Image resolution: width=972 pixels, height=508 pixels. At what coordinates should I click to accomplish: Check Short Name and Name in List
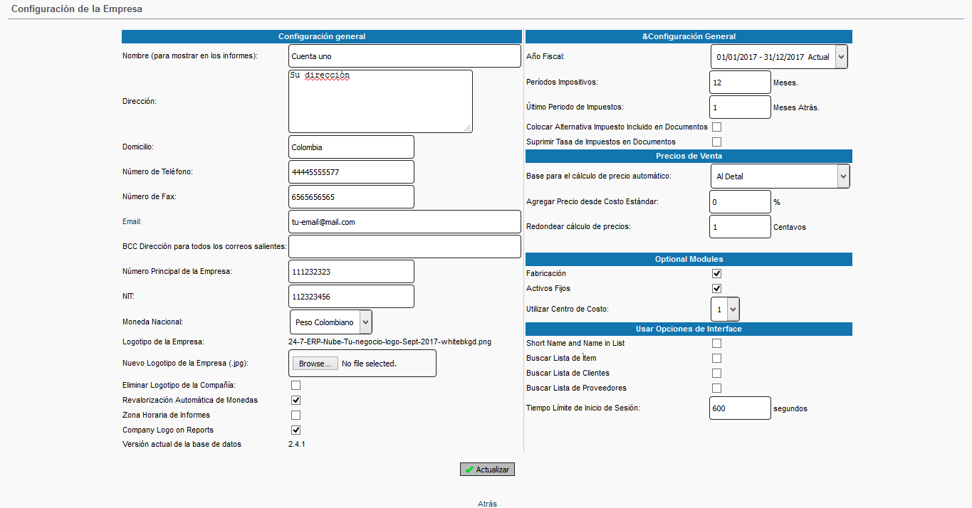click(x=717, y=344)
